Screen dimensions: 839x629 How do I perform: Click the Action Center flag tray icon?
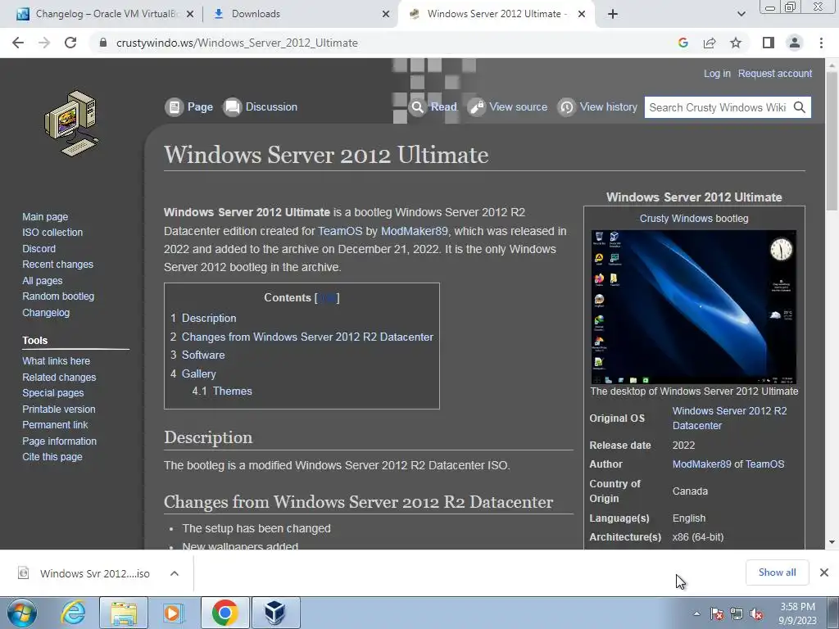point(717,614)
